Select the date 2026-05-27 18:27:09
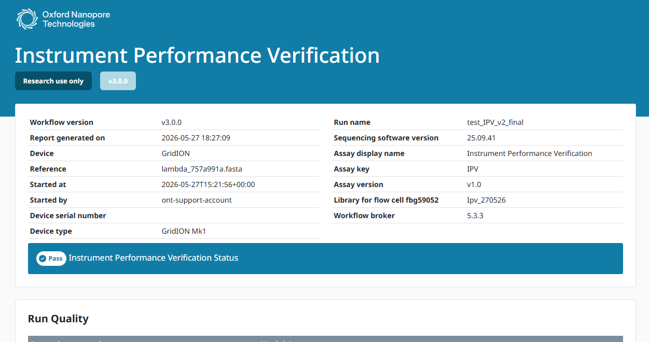The width and height of the screenshot is (649, 342). click(x=196, y=138)
